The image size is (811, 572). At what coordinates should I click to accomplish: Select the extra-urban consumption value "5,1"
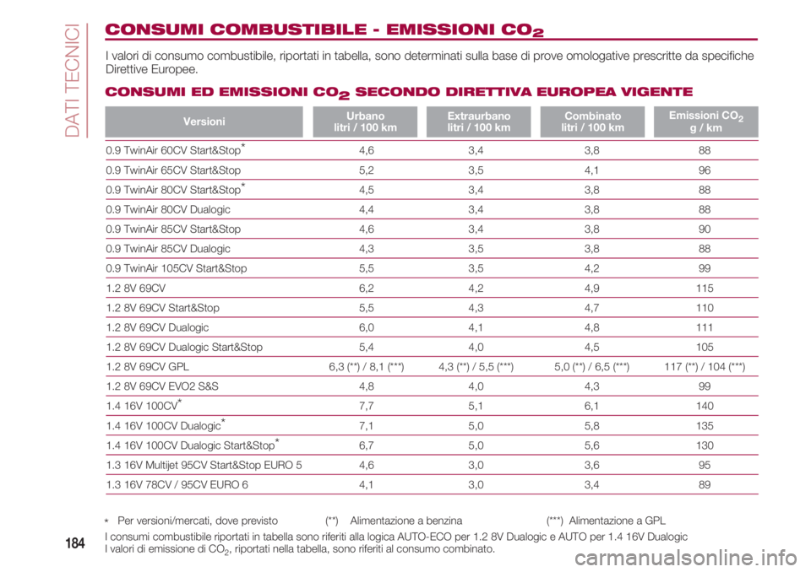tap(476, 406)
